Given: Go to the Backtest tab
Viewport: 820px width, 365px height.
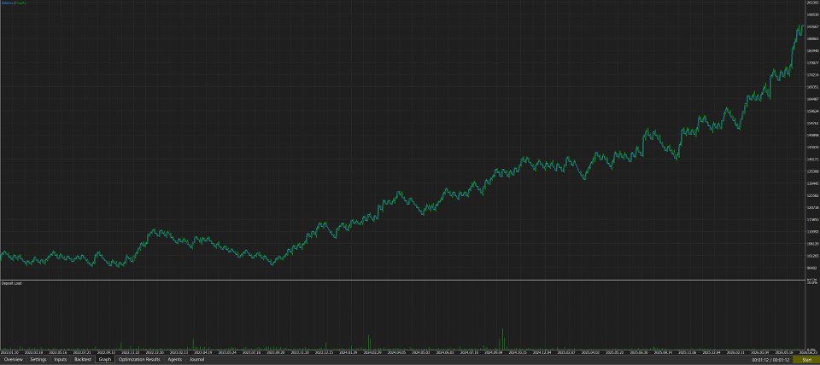Looking at the screenshot, I should point(83,359).
